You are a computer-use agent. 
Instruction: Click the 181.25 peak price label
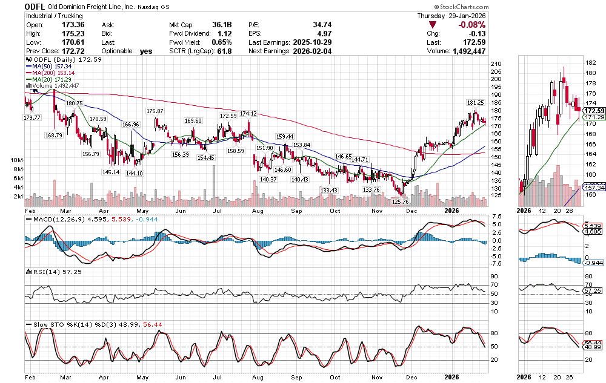pos(474,103)
